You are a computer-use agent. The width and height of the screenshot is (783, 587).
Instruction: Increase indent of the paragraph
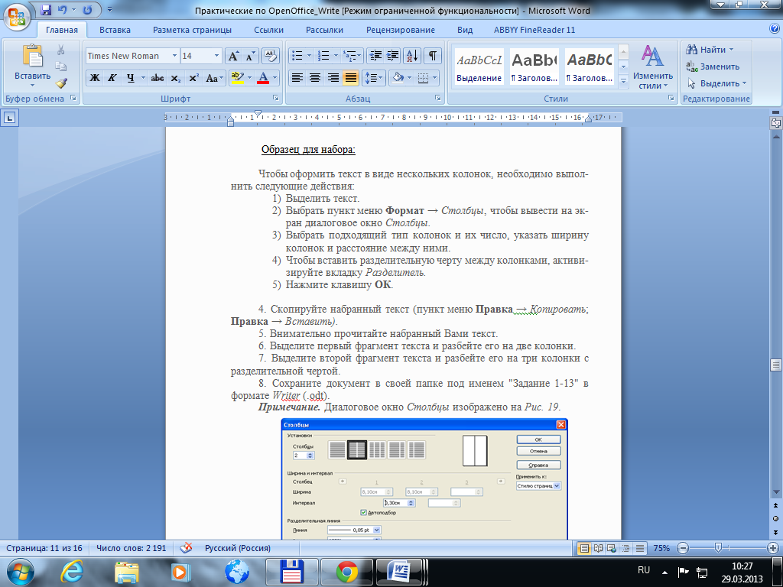click(392, 56)
